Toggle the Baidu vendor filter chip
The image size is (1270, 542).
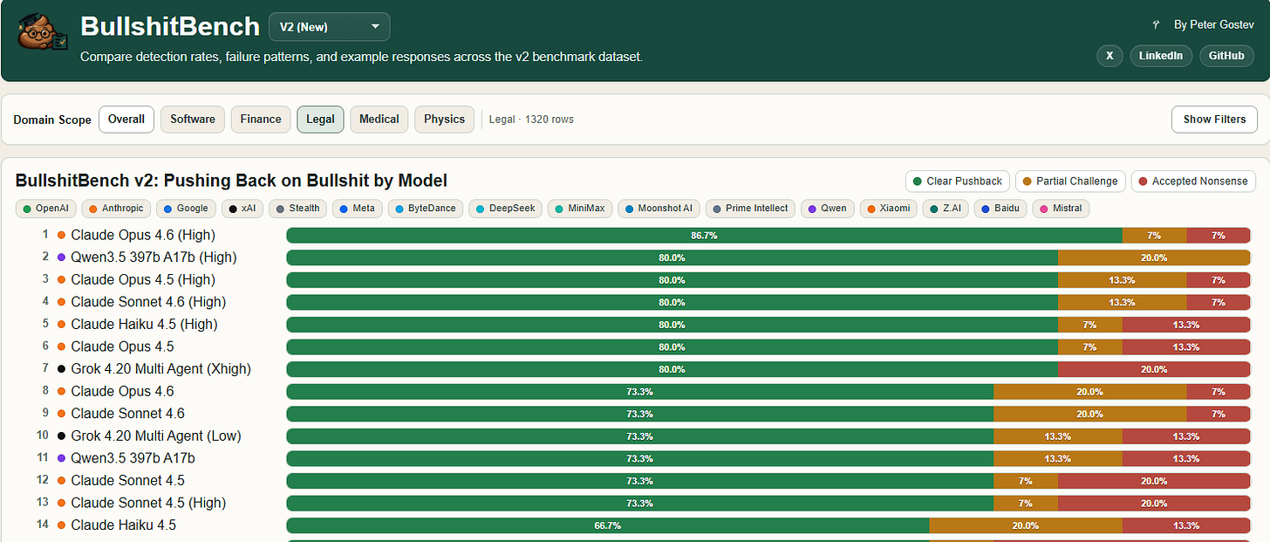coord(1000,208)
